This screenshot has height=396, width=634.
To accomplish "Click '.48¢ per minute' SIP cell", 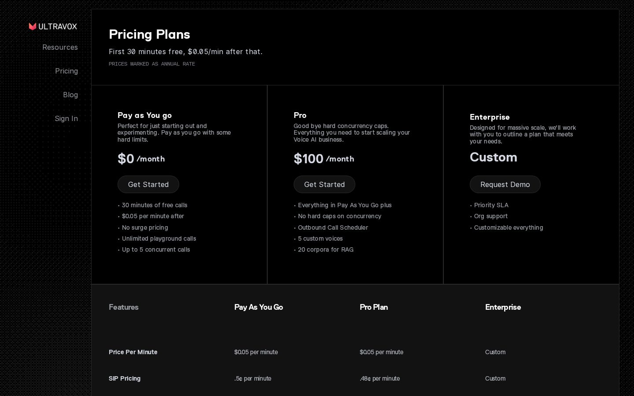I will [x=380, y=378].
